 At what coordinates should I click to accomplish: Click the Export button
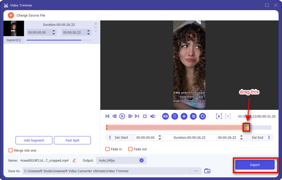[x=255, y=165]
